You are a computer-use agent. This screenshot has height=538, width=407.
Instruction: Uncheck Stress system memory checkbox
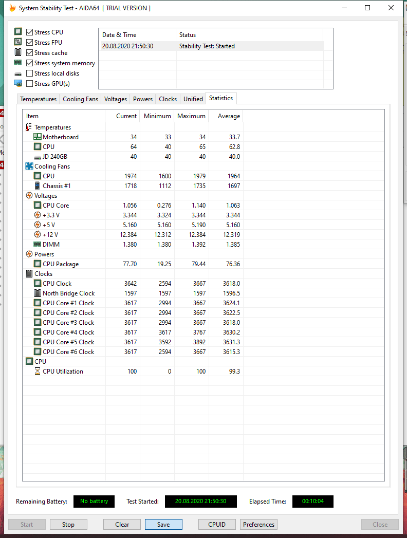29,63
